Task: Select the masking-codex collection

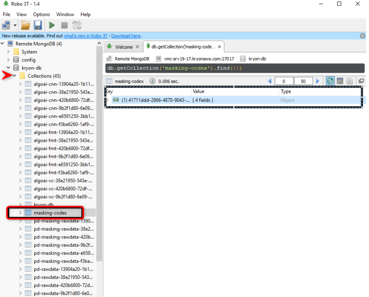Action: point(50,213)
